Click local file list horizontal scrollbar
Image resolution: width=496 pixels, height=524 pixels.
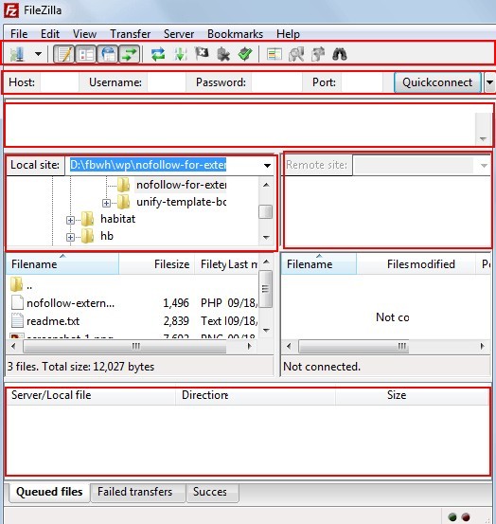coord(125,346)
